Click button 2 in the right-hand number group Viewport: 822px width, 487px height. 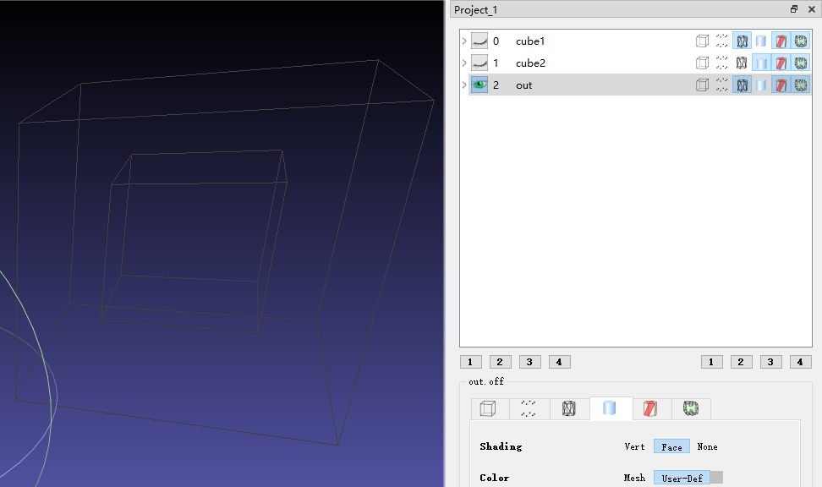(x=742, y=362)
